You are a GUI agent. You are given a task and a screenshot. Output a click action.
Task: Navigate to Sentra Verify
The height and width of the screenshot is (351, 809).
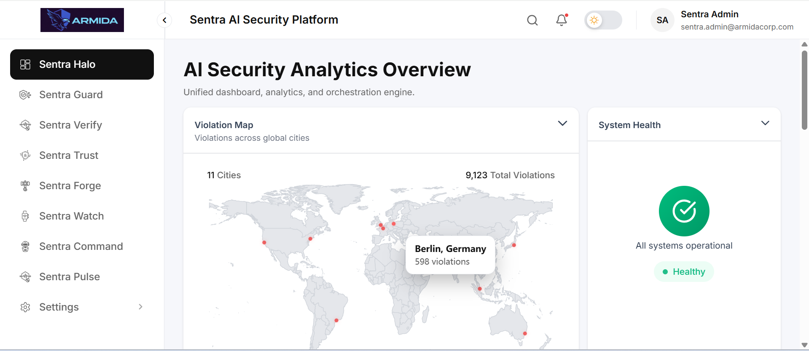pyautogui.click(x=82, y=125)
